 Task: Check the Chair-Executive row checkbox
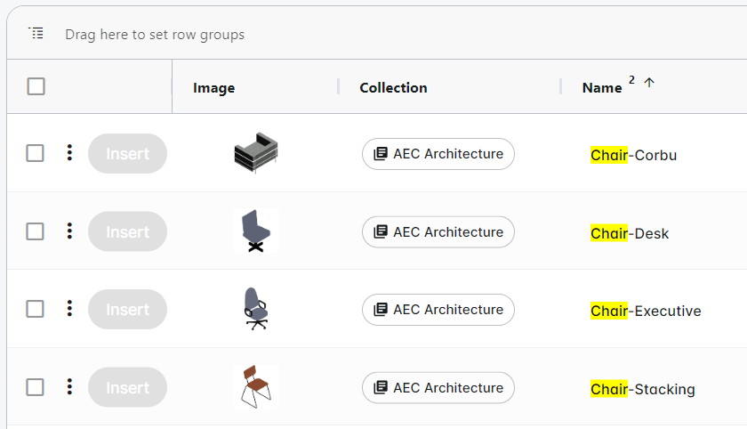point(35,309)
